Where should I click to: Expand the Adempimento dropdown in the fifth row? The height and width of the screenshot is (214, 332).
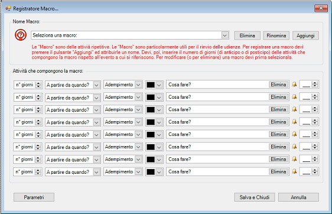pyautogui.click(x=138, y=134)
